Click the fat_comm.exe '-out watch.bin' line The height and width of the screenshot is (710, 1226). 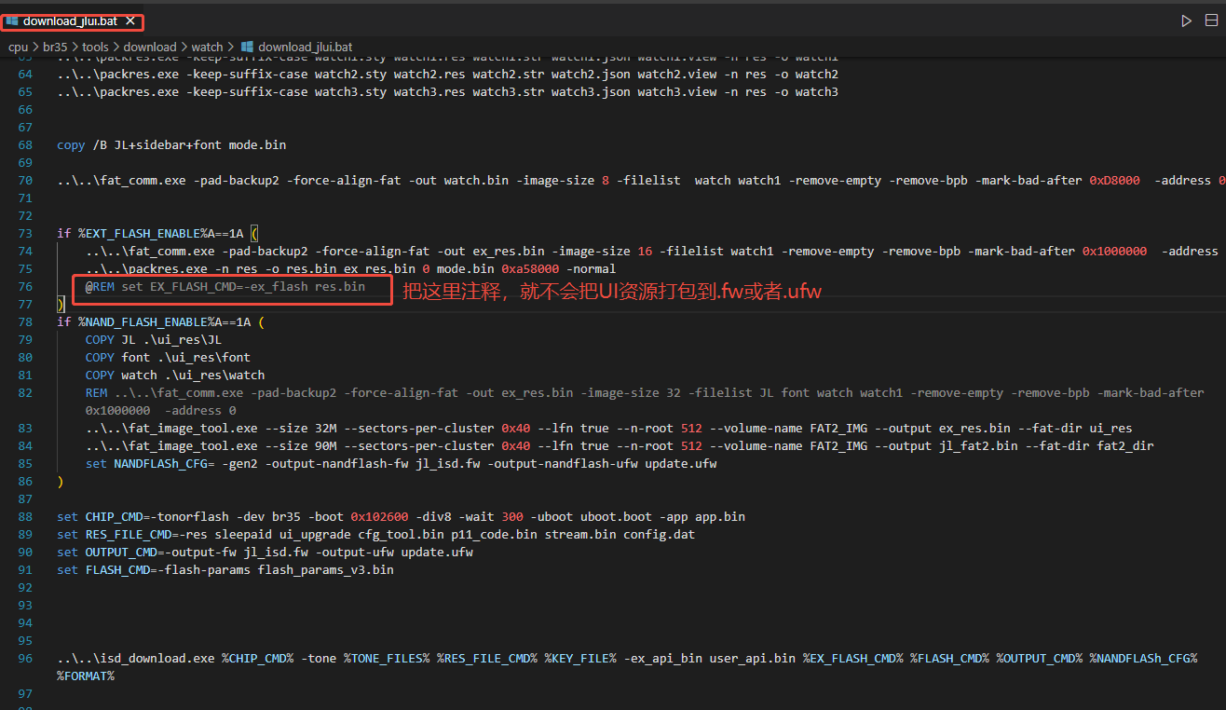(641, 181)
